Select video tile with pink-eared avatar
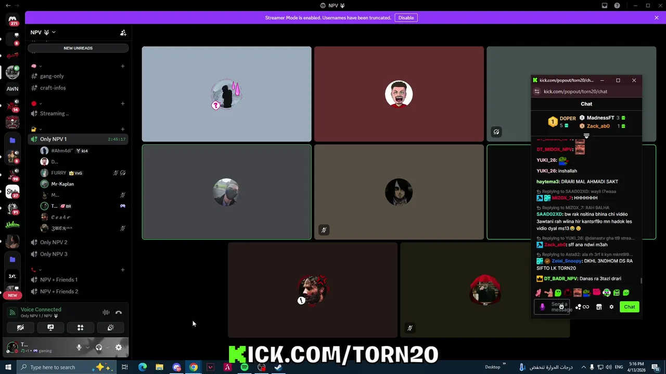This screenshot has height=374, width=666. tap(227, 94)
